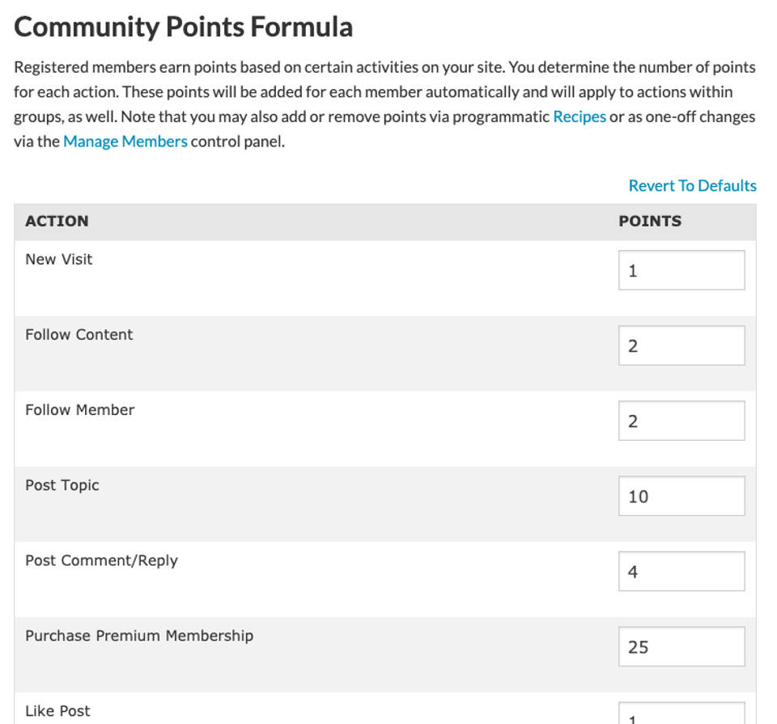Click the Community Points Formula heading
Image resolution: width=777 pixels, height=724 pixels.
pyautogui.click(x=184, y=27)
